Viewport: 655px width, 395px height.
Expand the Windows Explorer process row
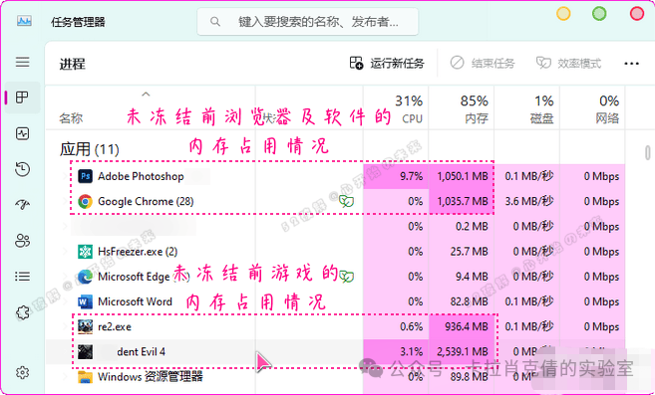[x=65, y=377]
